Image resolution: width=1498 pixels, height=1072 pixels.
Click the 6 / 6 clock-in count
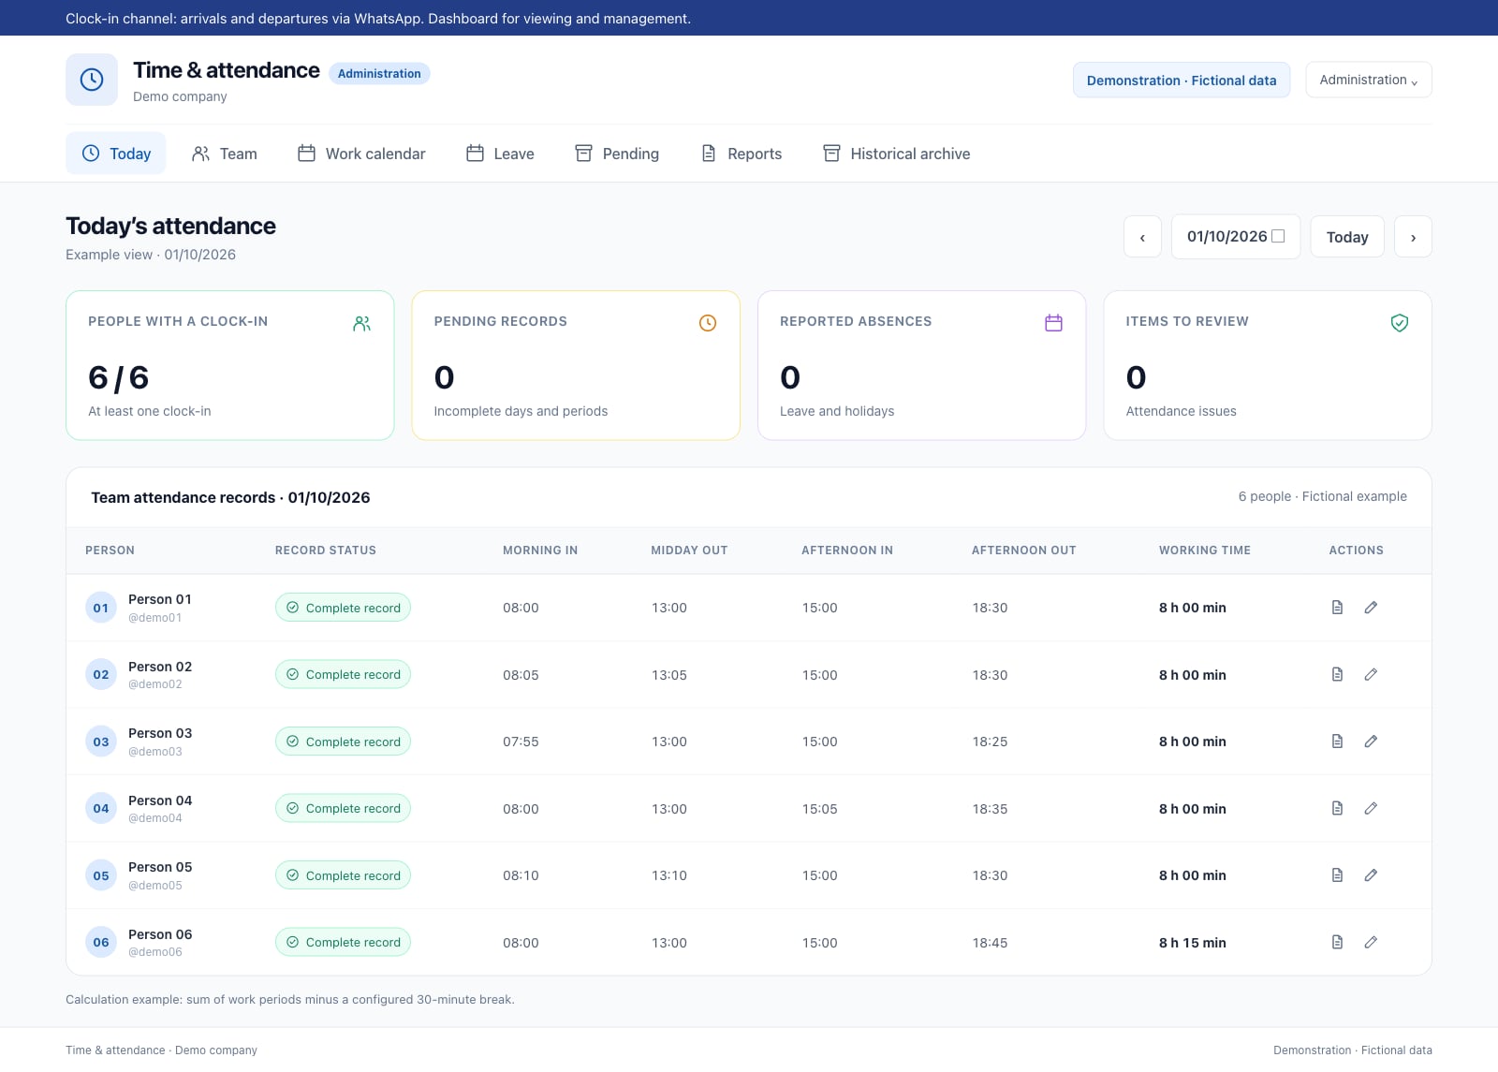pyautogui.click(x=119, y=377)
